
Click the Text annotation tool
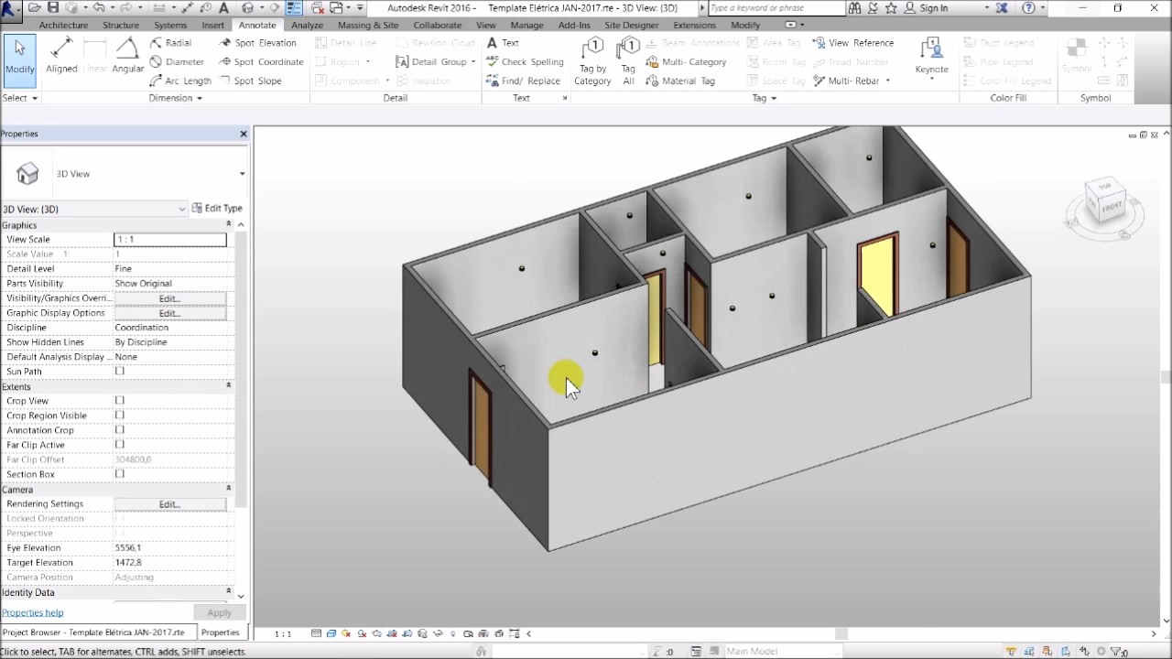click(502, 43)
